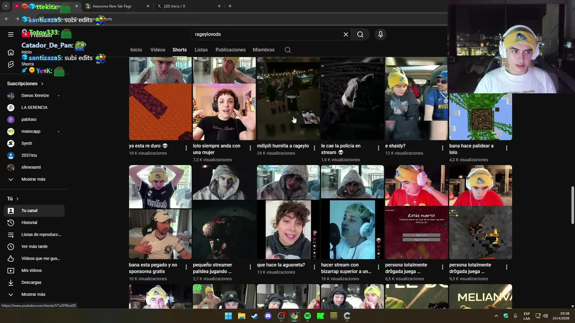Open Steam from the taskbar
Viewport: 575px width, 323px height.
click(255, 316)
